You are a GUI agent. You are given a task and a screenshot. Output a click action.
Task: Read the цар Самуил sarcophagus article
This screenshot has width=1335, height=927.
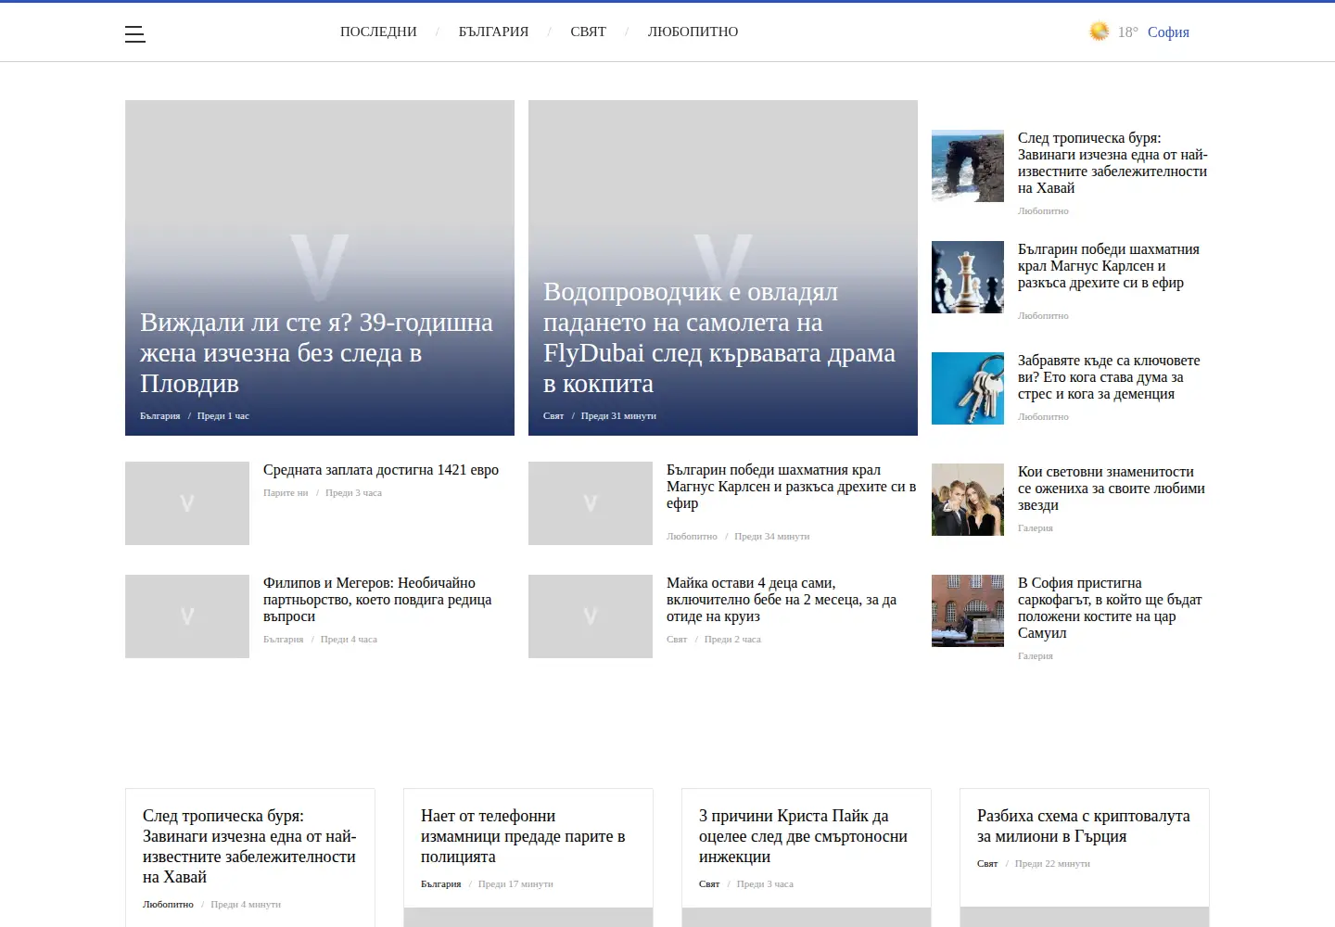[1110, 608]
